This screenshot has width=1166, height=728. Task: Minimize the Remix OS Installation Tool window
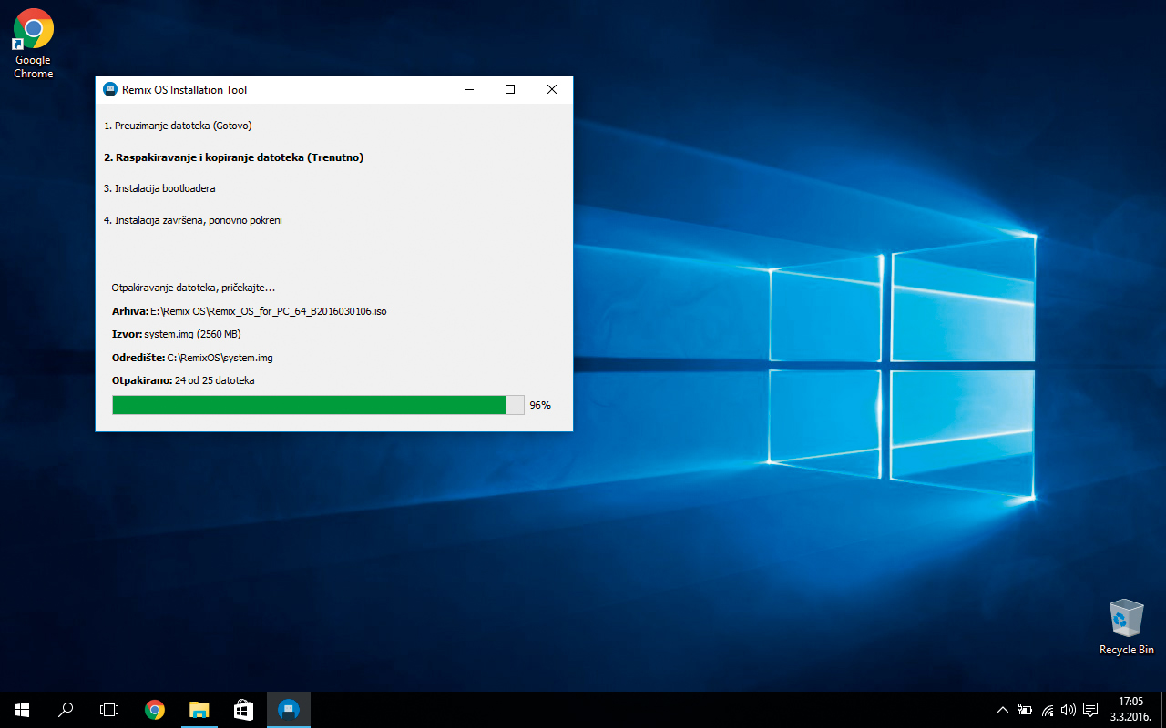tap(468, 89)
